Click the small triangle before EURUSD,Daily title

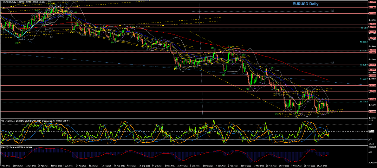click(x=2, y=1)
